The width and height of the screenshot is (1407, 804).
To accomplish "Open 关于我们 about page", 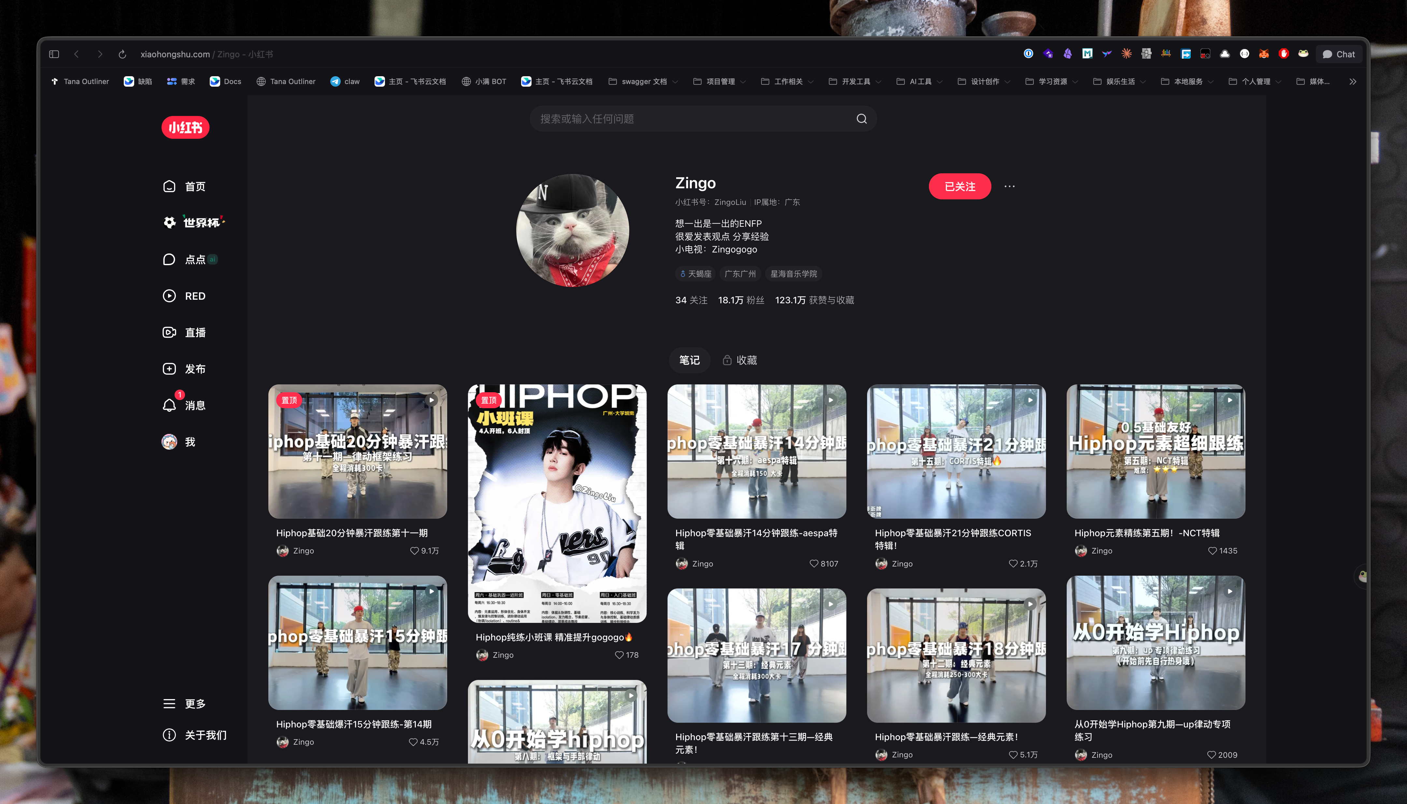I will 195,735.
